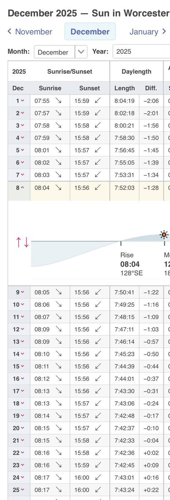Viewport: 170px width, 500px height.
Task: Go to the previous month November
Action: pos(30,32)
